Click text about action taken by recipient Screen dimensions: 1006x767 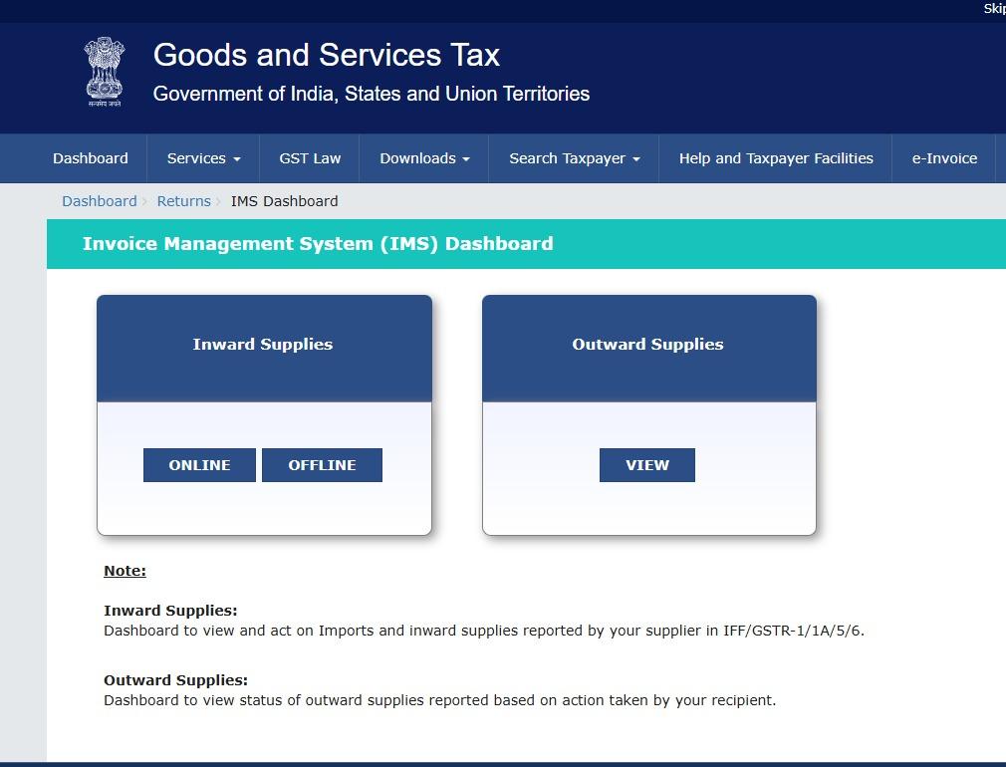click(x=440, y=700)
